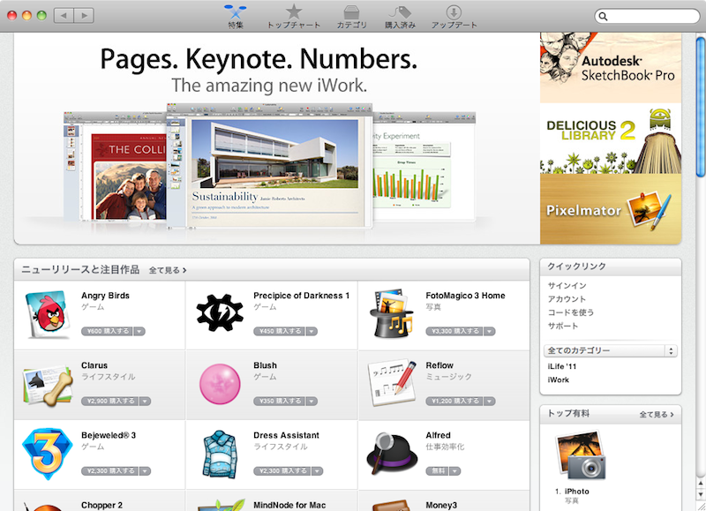
Task: Open the Angry Birds app icon
Action: pyautogui.click(x=48, y=314)
